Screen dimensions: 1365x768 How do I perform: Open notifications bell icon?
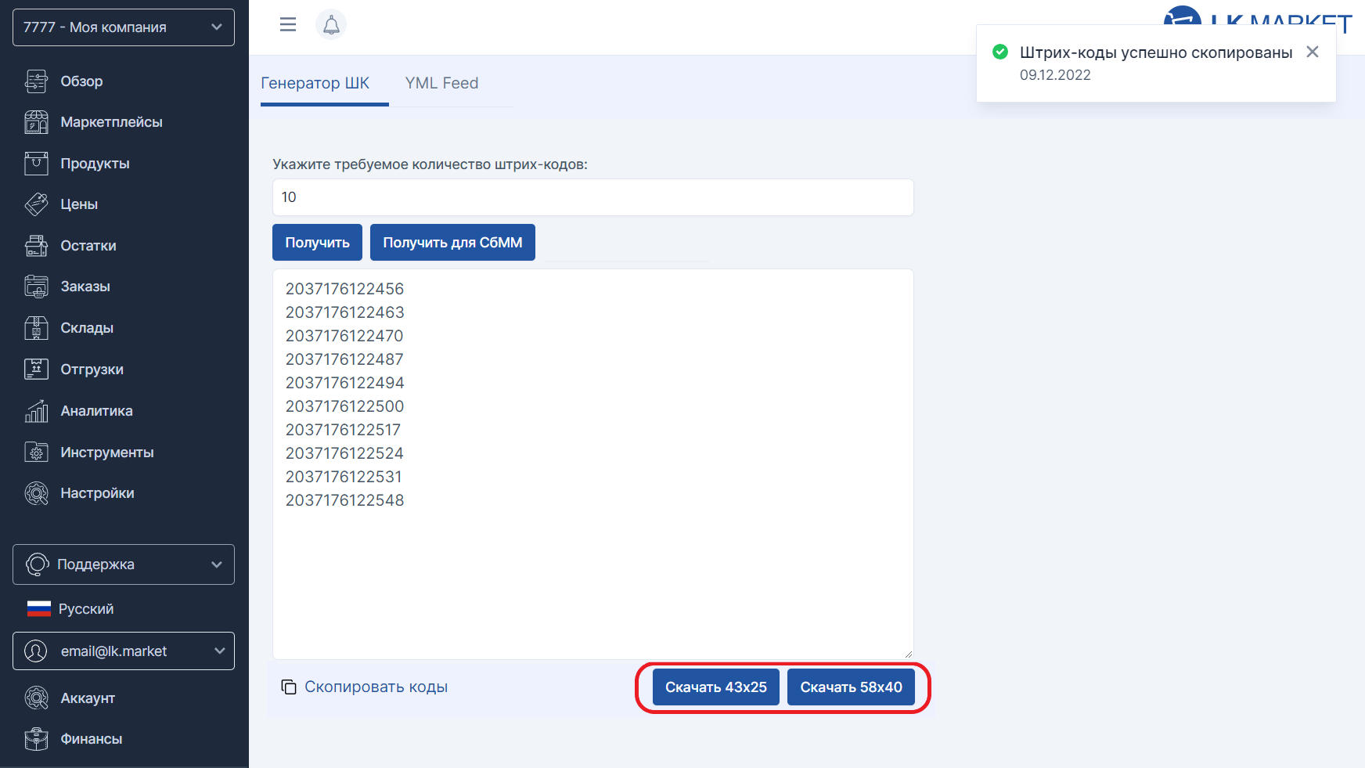[331, 25]
